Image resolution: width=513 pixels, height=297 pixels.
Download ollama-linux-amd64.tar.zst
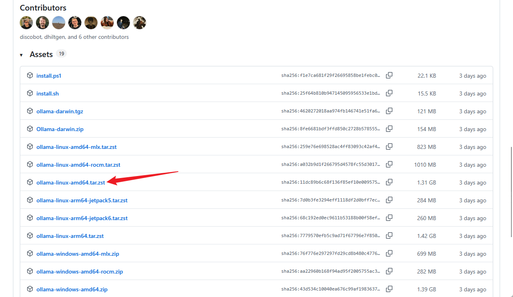(x=70, y=182)
